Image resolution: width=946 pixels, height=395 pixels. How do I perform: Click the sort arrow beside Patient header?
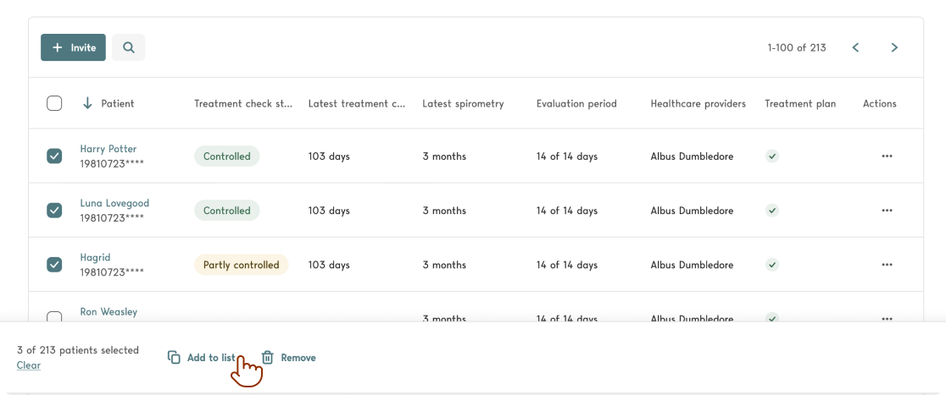[x=87, y=103]
